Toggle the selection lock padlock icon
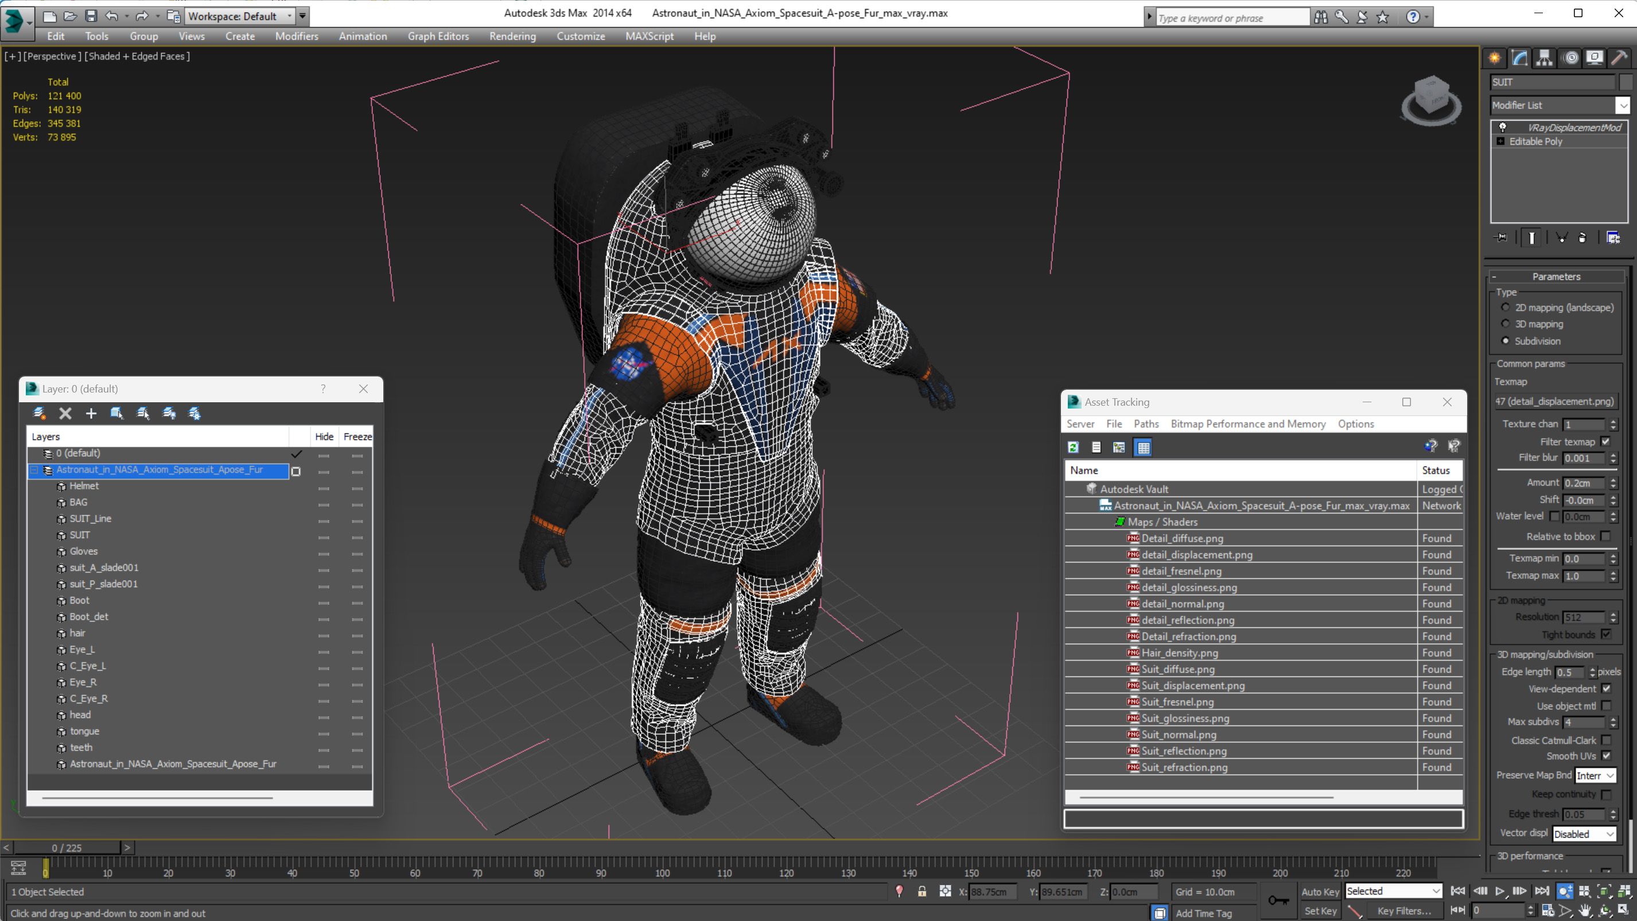Image resolution: width=1637 pixels, height=921 pixels. tap(921, 892)
